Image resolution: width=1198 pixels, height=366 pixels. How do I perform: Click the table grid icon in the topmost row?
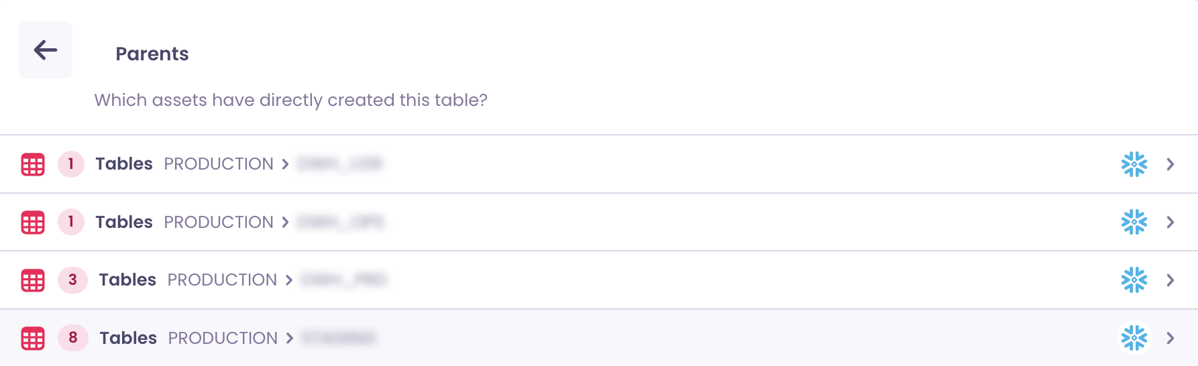33,164
